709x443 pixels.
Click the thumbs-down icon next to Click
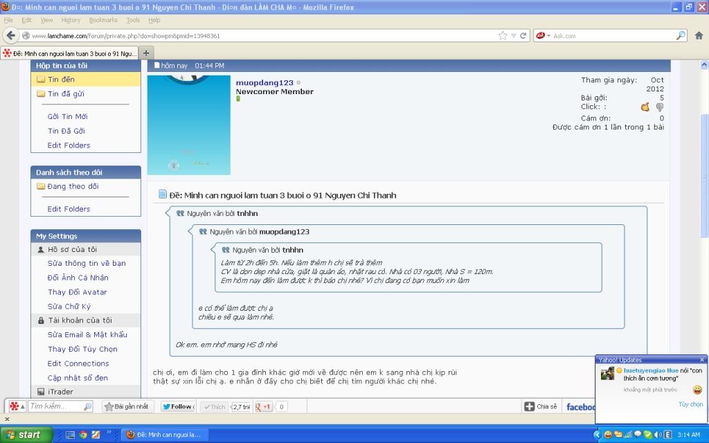click(x=660, y=107)
